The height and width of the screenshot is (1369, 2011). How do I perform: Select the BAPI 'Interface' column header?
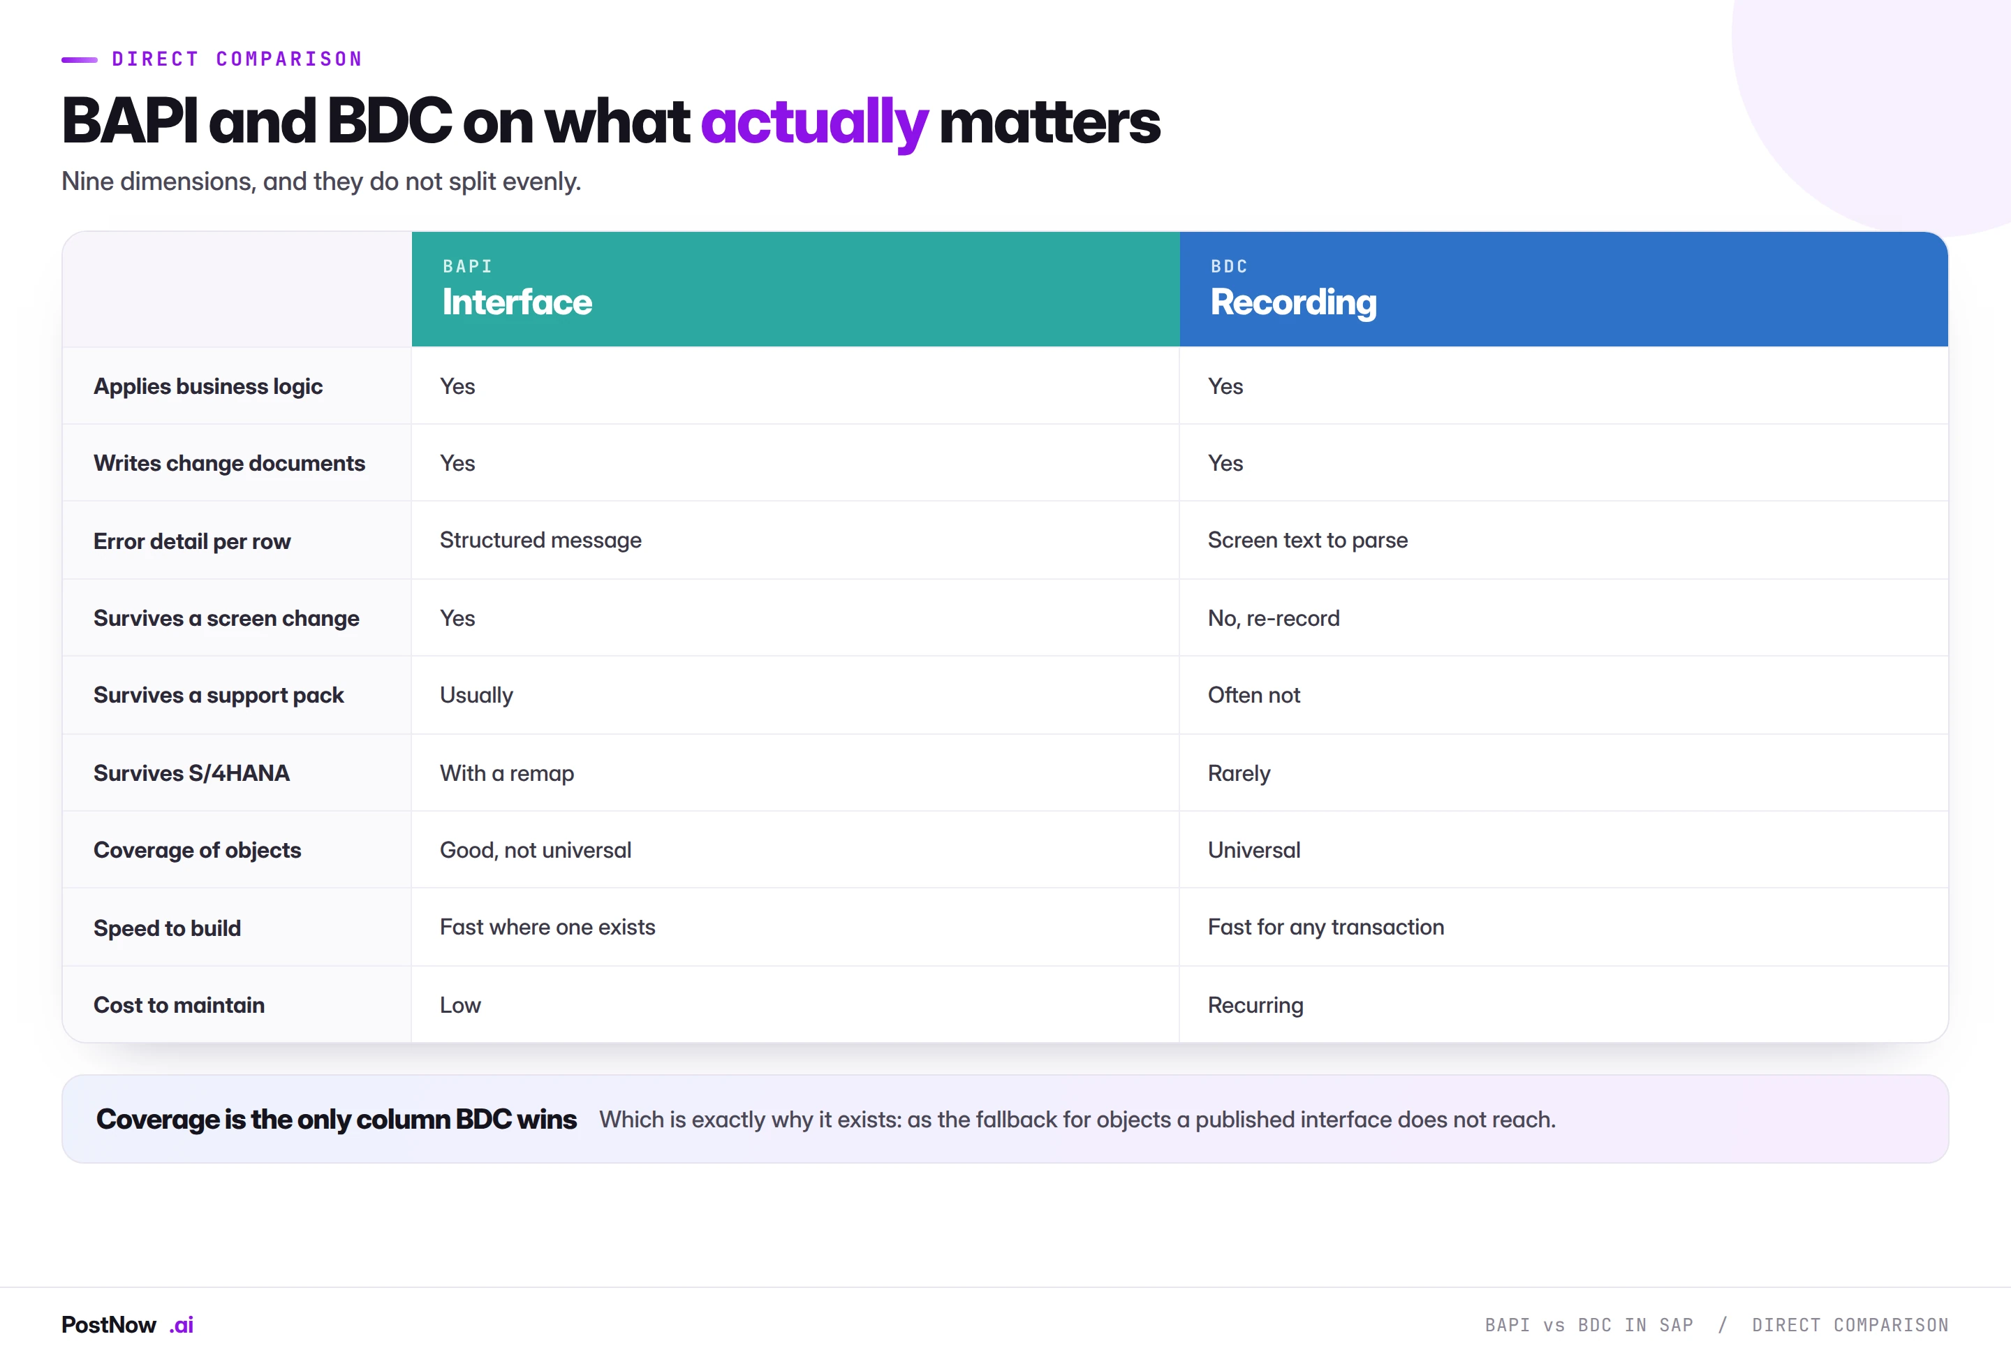coord(795,289)
